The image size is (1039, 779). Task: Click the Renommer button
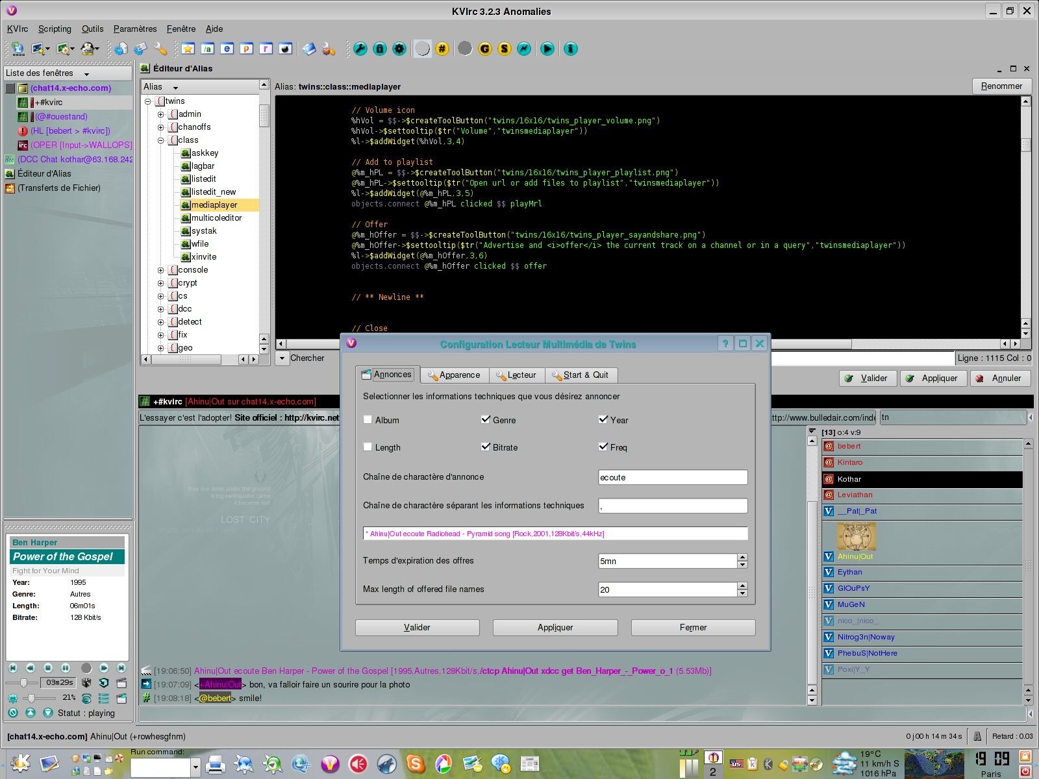1001,86
